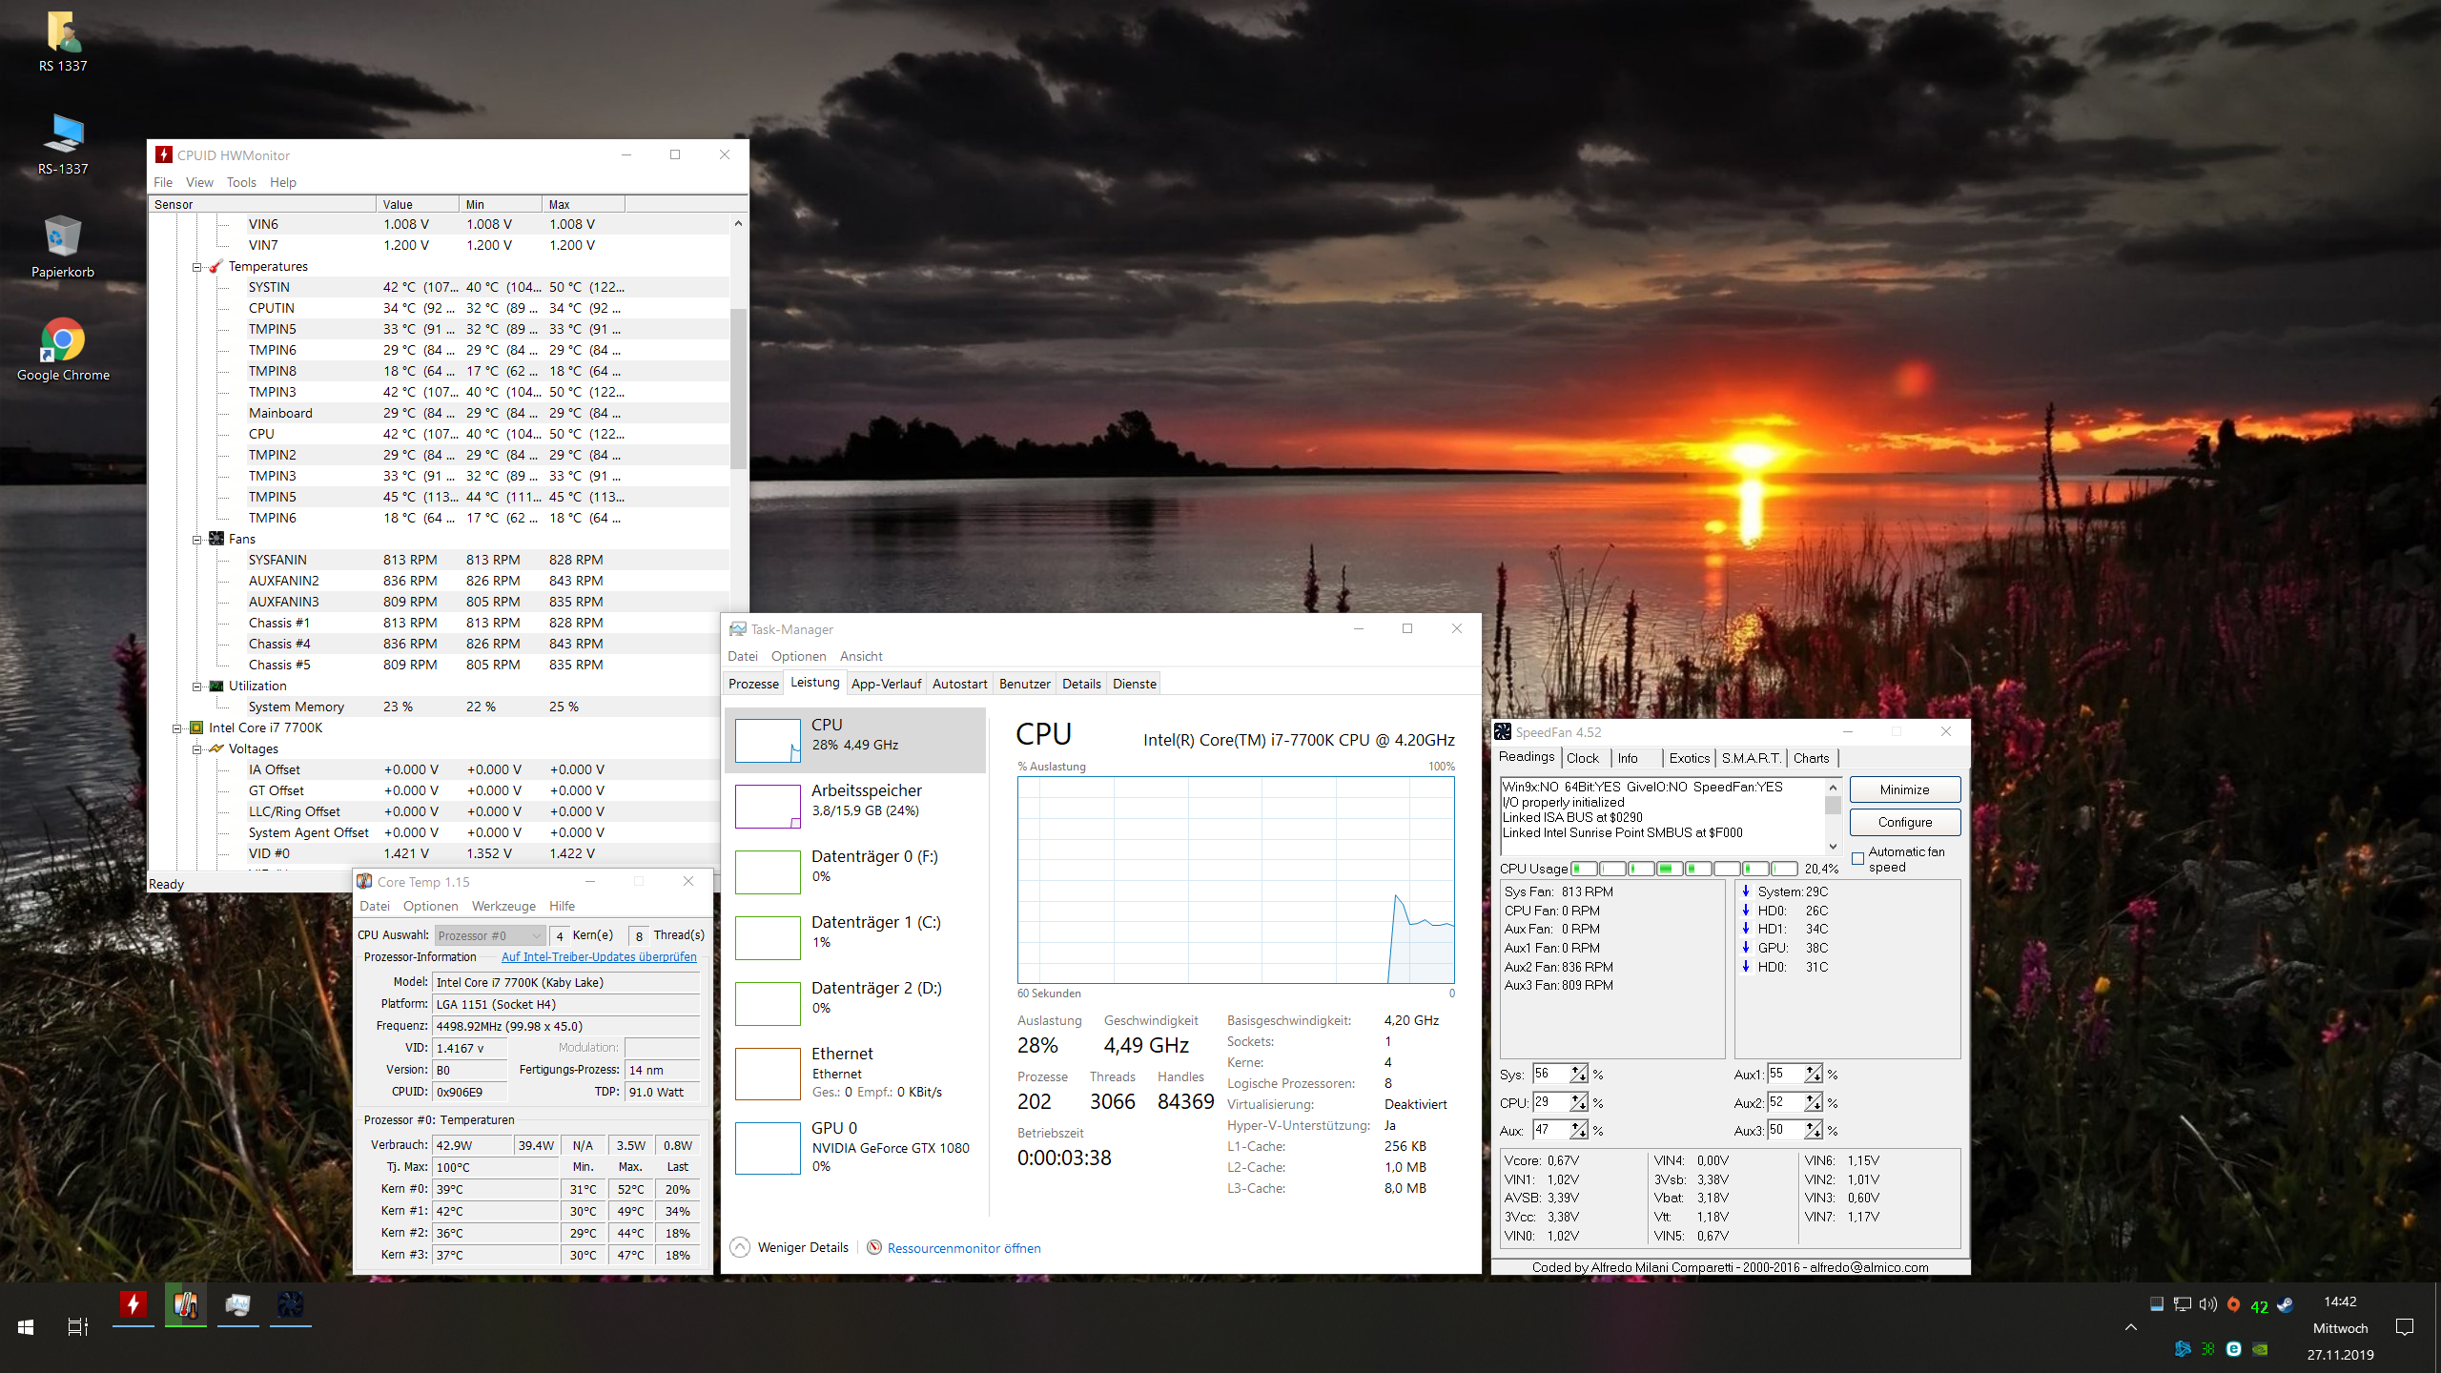The height and width of the screenshot is (1373, 2441).
Task: Click HWMonitor icon in taskbar
Action: pos(133,1304)
